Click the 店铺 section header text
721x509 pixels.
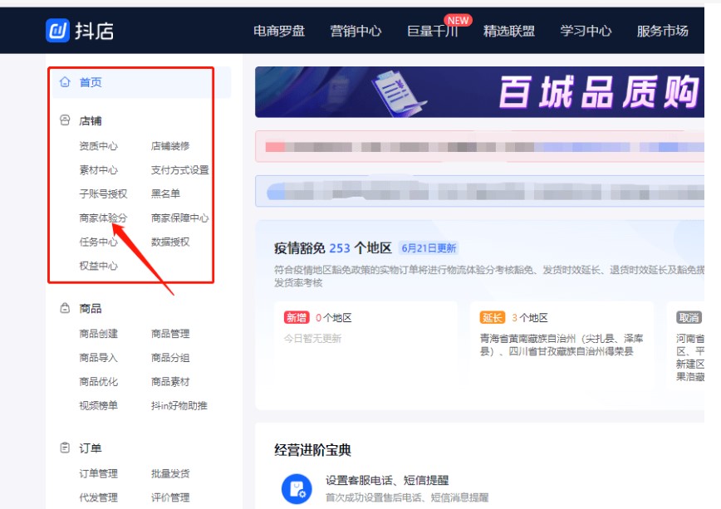(x=90, y=120)
